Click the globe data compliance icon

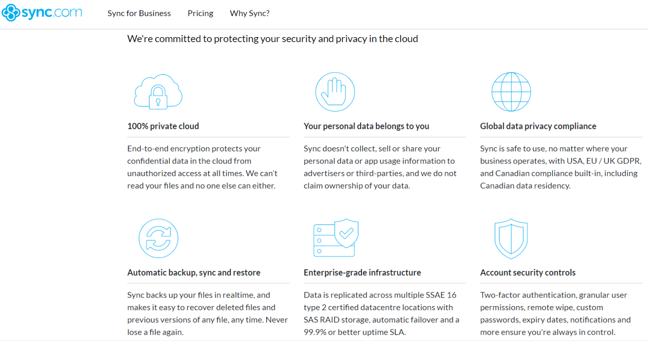(x=511, y=92)
